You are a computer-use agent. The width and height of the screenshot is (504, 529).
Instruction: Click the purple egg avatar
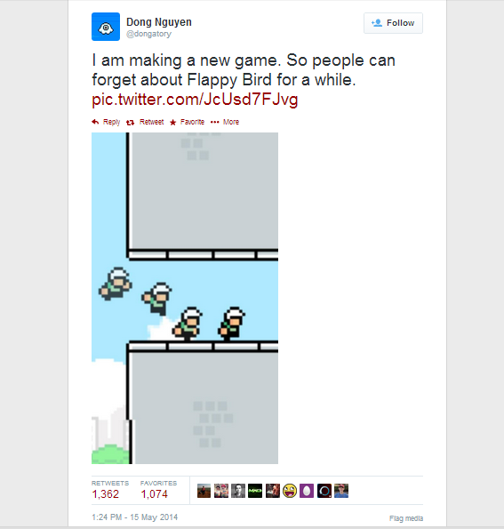307,491
